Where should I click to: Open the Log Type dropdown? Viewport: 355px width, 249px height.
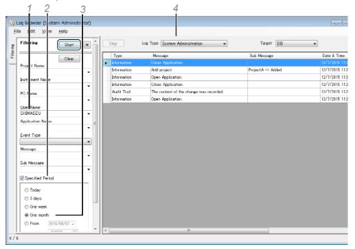tap(194, 43)
